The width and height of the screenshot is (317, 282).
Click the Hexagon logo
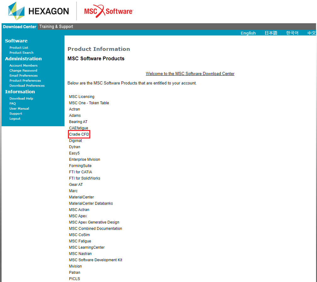(x=38, y=11)
